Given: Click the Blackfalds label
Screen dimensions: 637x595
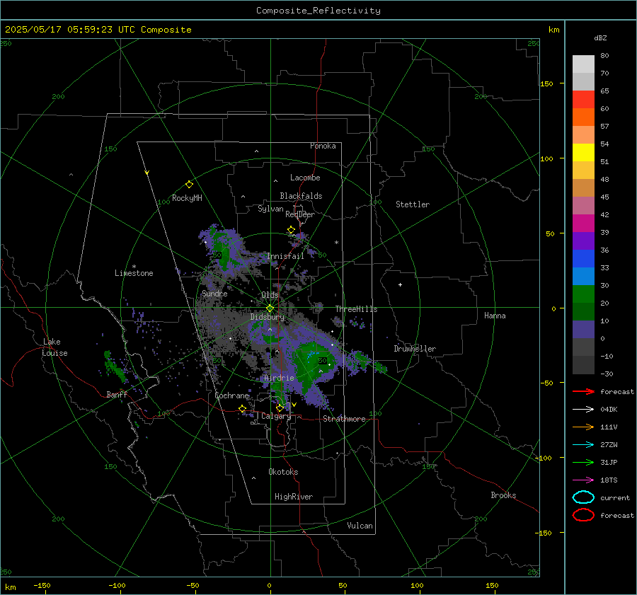Looking at the screenshot, I should tap(301, 196).
